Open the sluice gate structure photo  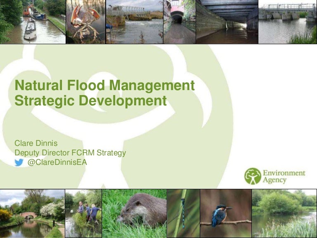point(288,21)
